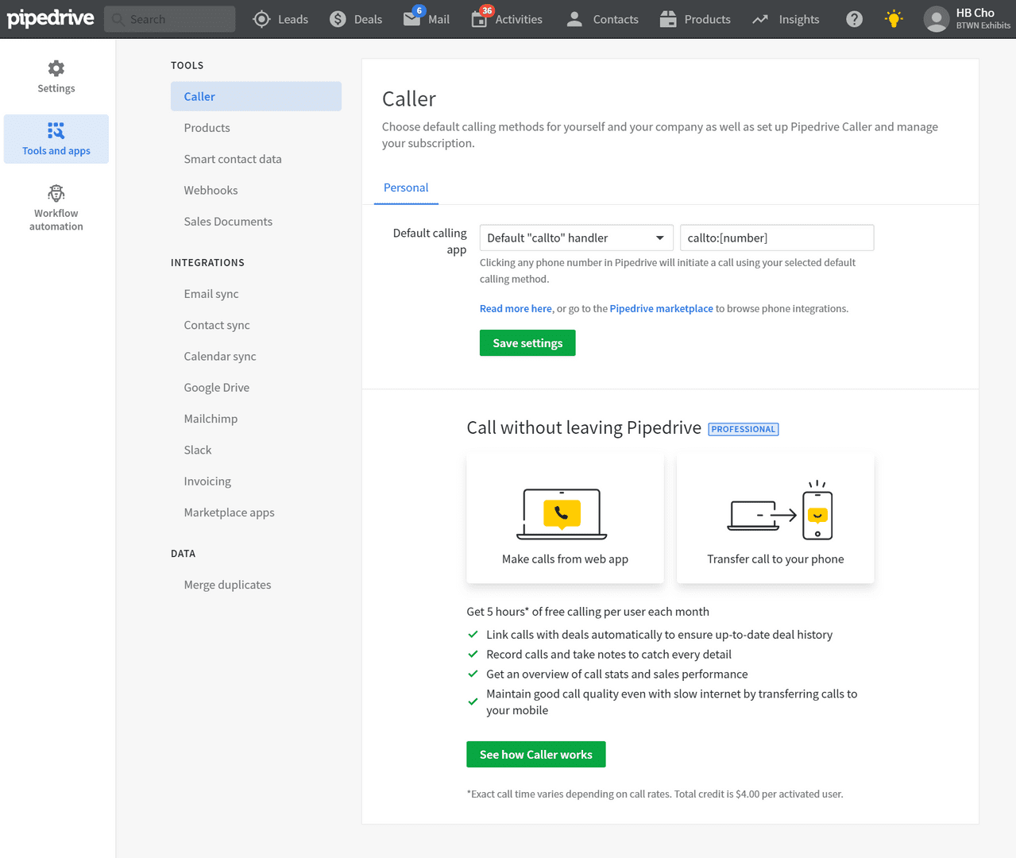Viewport: 1016px width, 858px height.
Task: Click the Transfer call to your phone card
Action: click(x=775, y=518)
